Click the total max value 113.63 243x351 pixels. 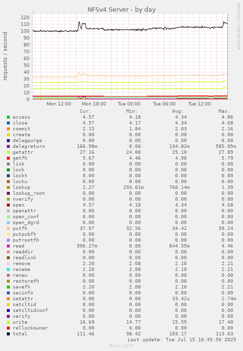pos(224,334)
